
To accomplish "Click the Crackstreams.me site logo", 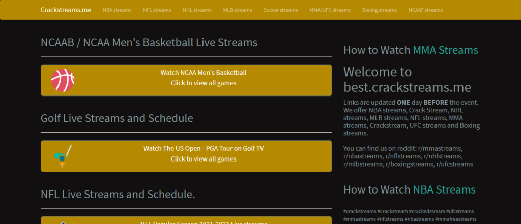I will pyautogui.click(x=66, y=10).
